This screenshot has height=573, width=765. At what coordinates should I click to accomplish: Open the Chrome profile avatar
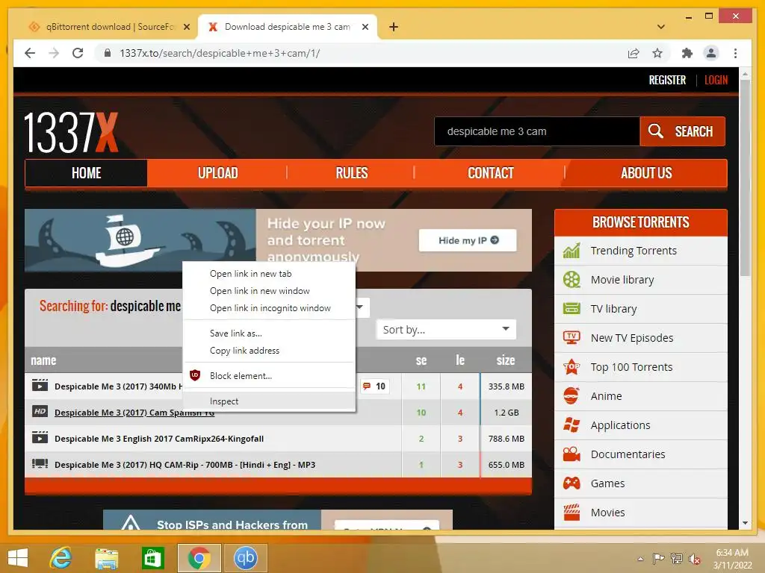click(711, 53)
